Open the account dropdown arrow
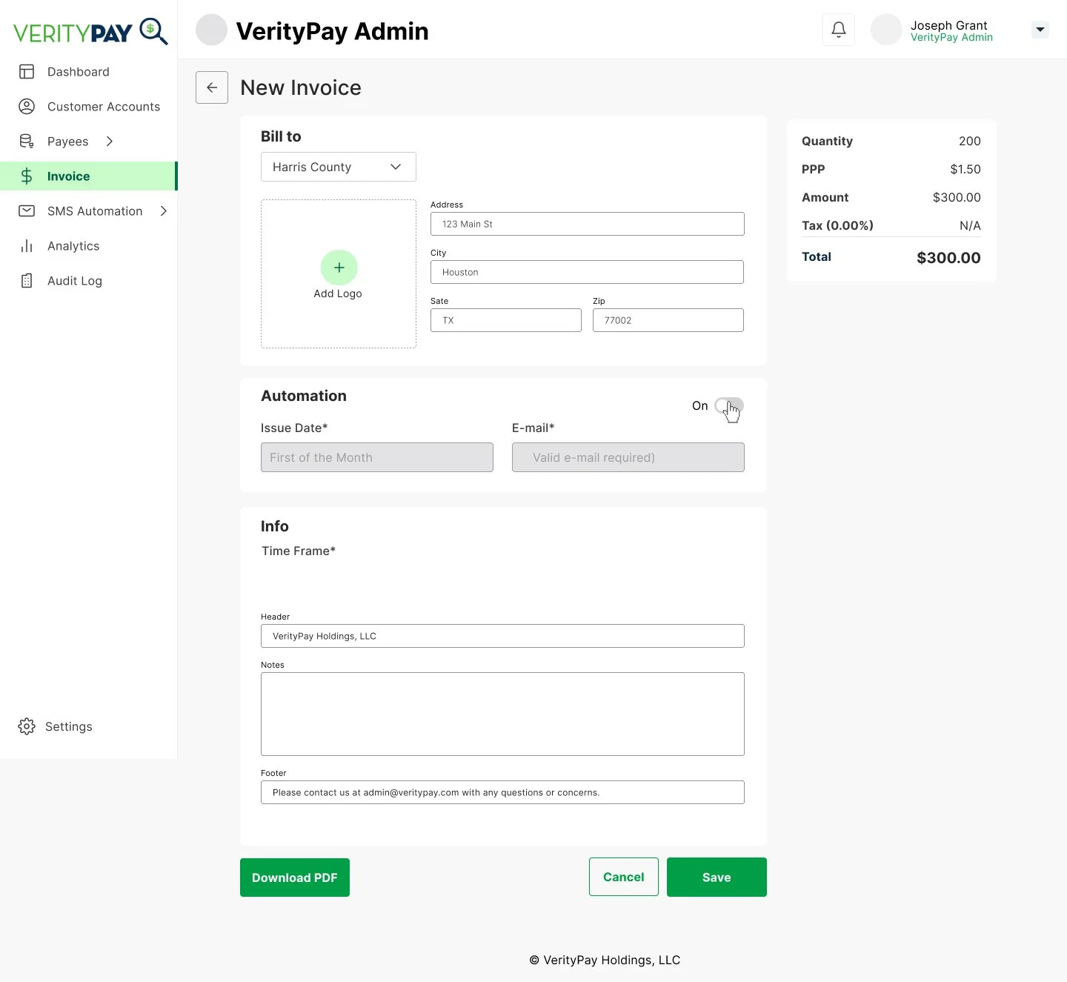Viewport: 1067px width, 982px height. [x=1040, y=30]
